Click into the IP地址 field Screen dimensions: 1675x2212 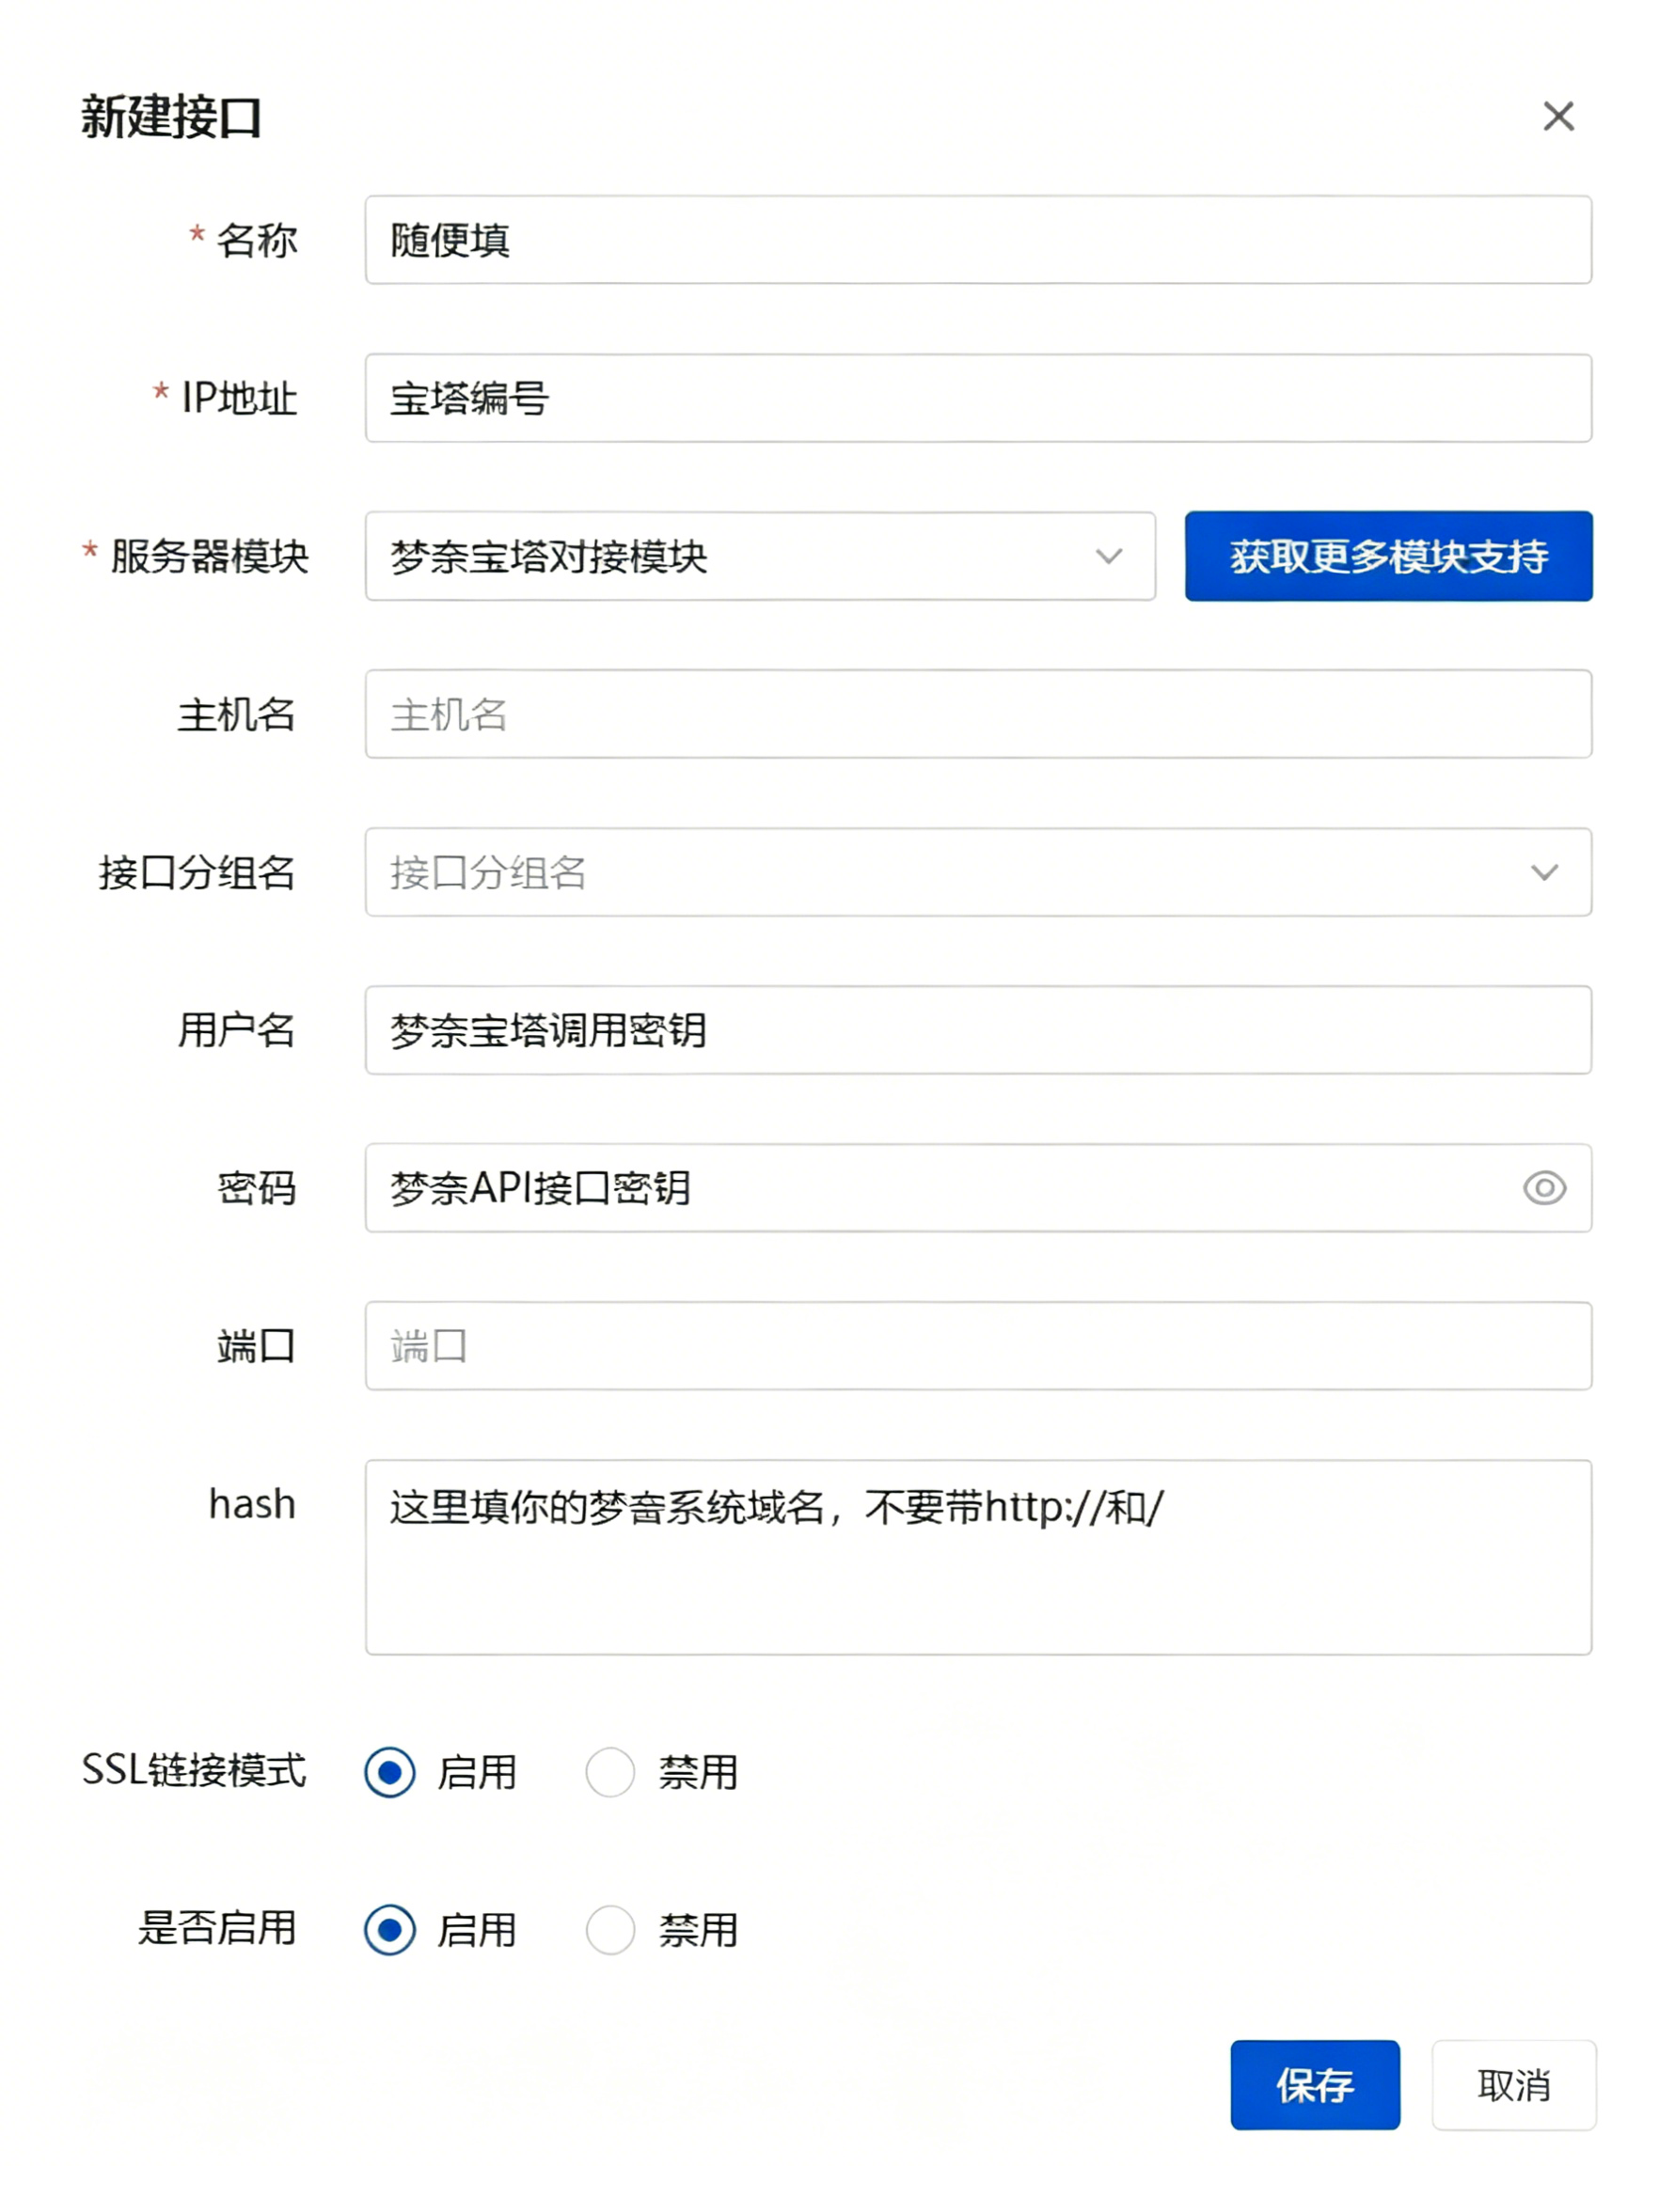coord(976,398)
